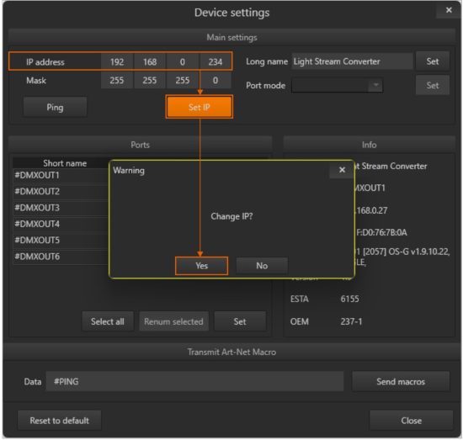Click the Info section header
The height and width of the screenshot is (440, 463).
click(369, 145)
